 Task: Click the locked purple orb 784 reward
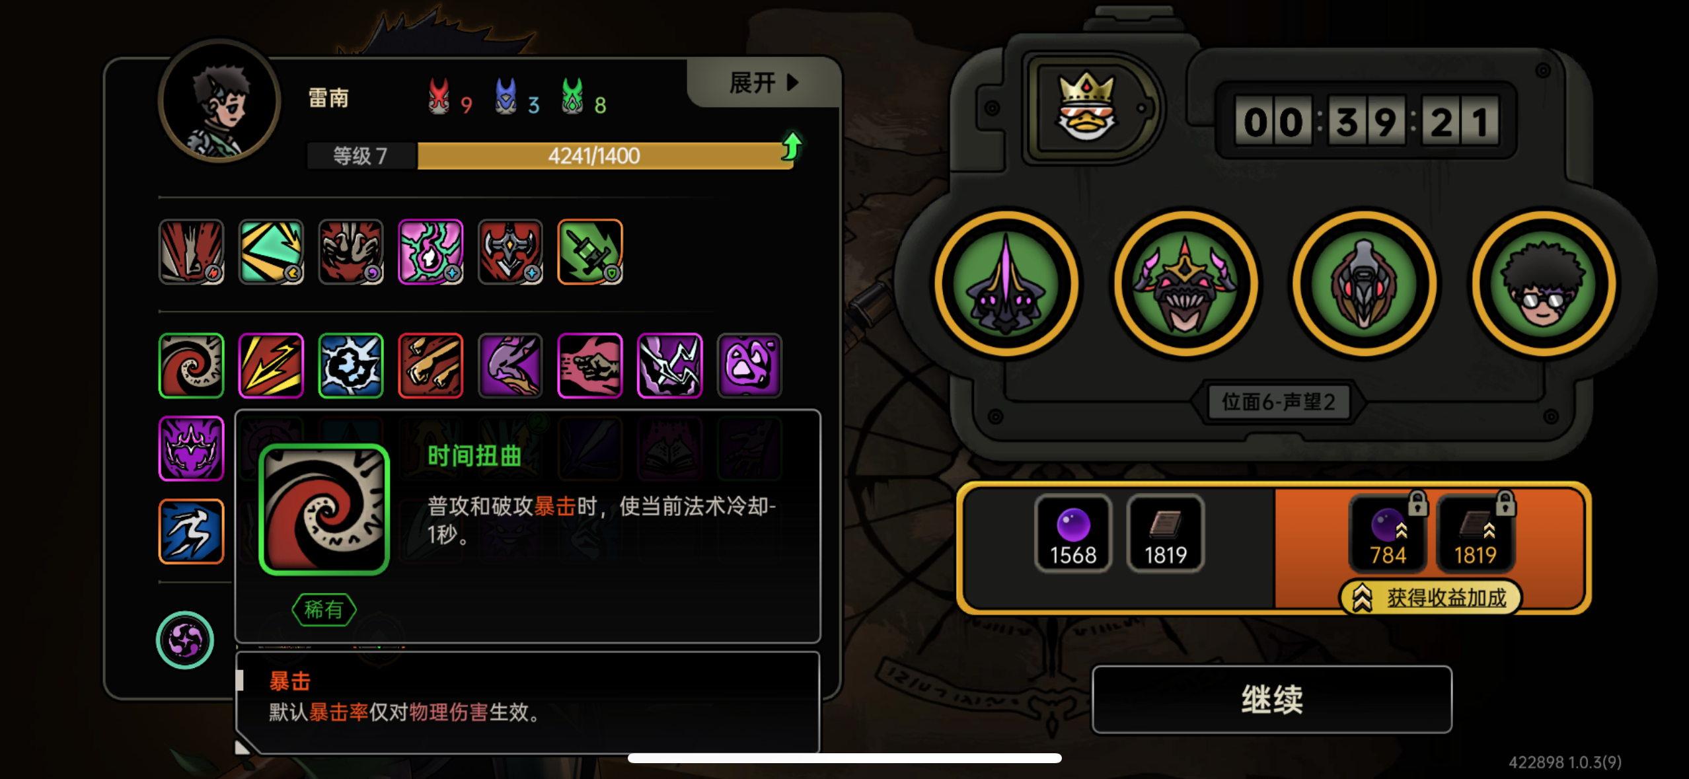[1388, 533]
